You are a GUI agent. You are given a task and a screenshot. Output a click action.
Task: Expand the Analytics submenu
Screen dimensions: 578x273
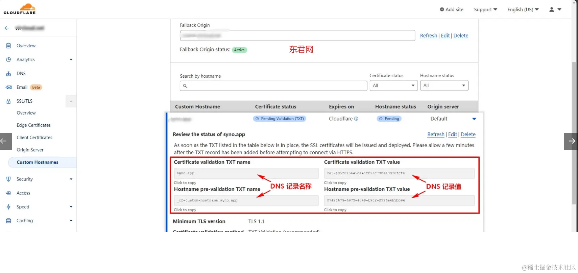pos(71,59)
